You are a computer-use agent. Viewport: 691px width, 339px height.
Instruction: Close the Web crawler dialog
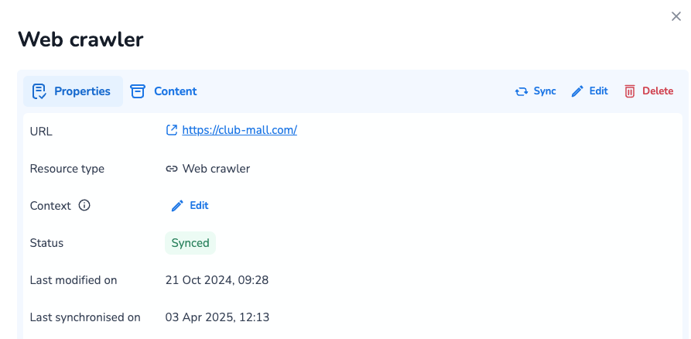(676, 17)
